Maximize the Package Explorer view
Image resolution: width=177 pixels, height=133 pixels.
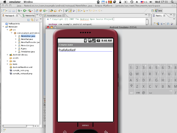(x=41, y=15)
